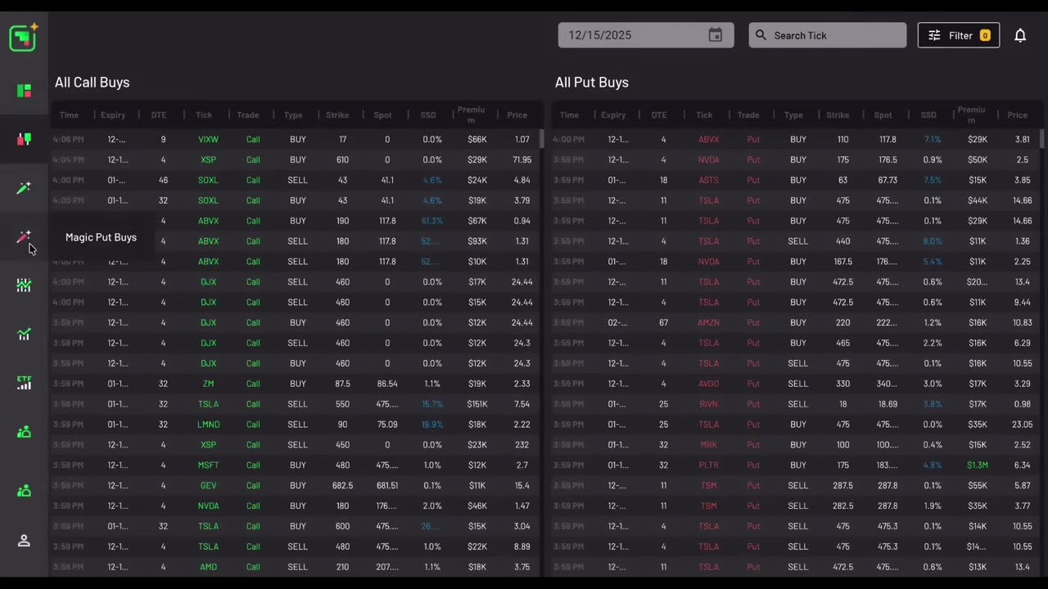Click the 23.05 price value

pos(1022,425)
